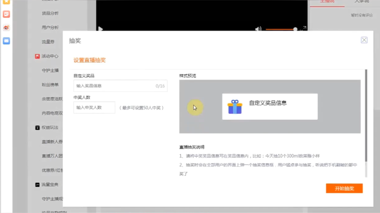
Task: Select the 流量宝典 section label
Action: [50, 184]
